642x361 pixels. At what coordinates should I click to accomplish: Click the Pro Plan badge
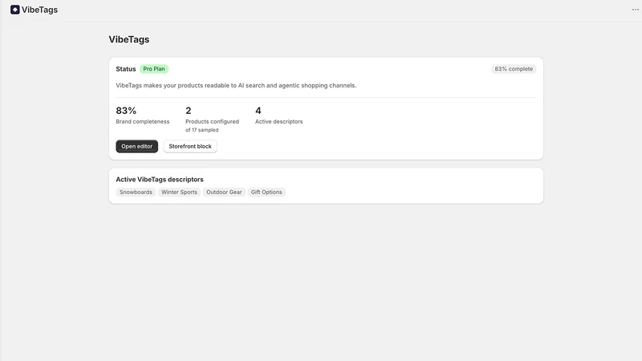[x=154, y=69]
